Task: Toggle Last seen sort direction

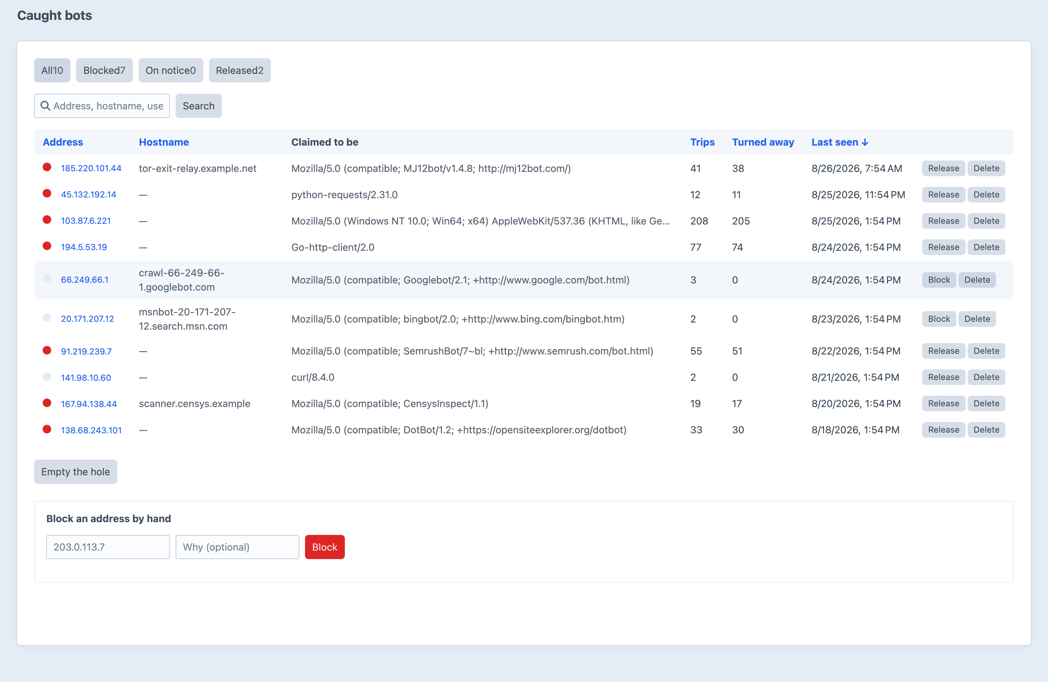Action: [x=840, y=142]
